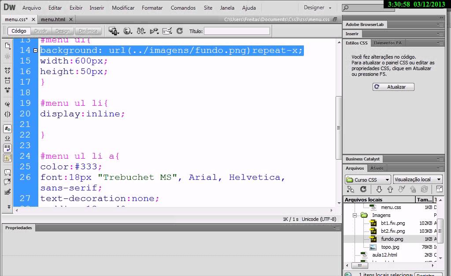Viewport: 451px width, 276px height.
Task: Click the select parent tag icon
Action: pyautogui.click(x=7, y=104)
